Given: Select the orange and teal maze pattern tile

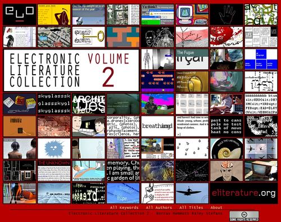Looking at the screenshot, I should click(x=123, y=37).
